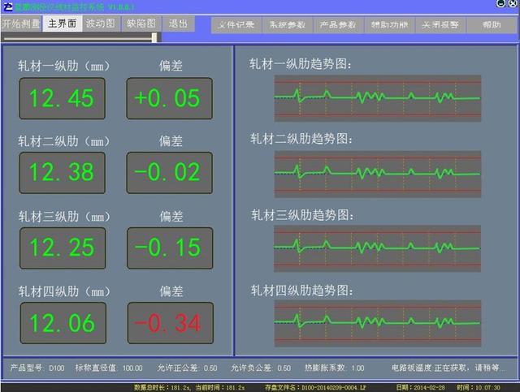520x392 pixels.
Task: Click the 关闭报警 alarm off button
Action: [440, 25]
